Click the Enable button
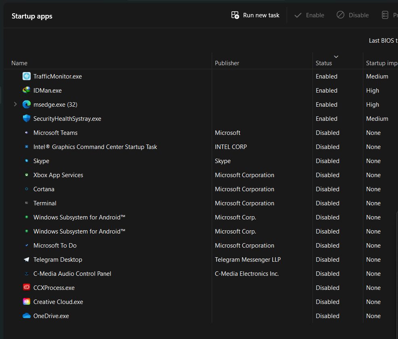Screen dimensions: 398x339 (x=309, y=15)
